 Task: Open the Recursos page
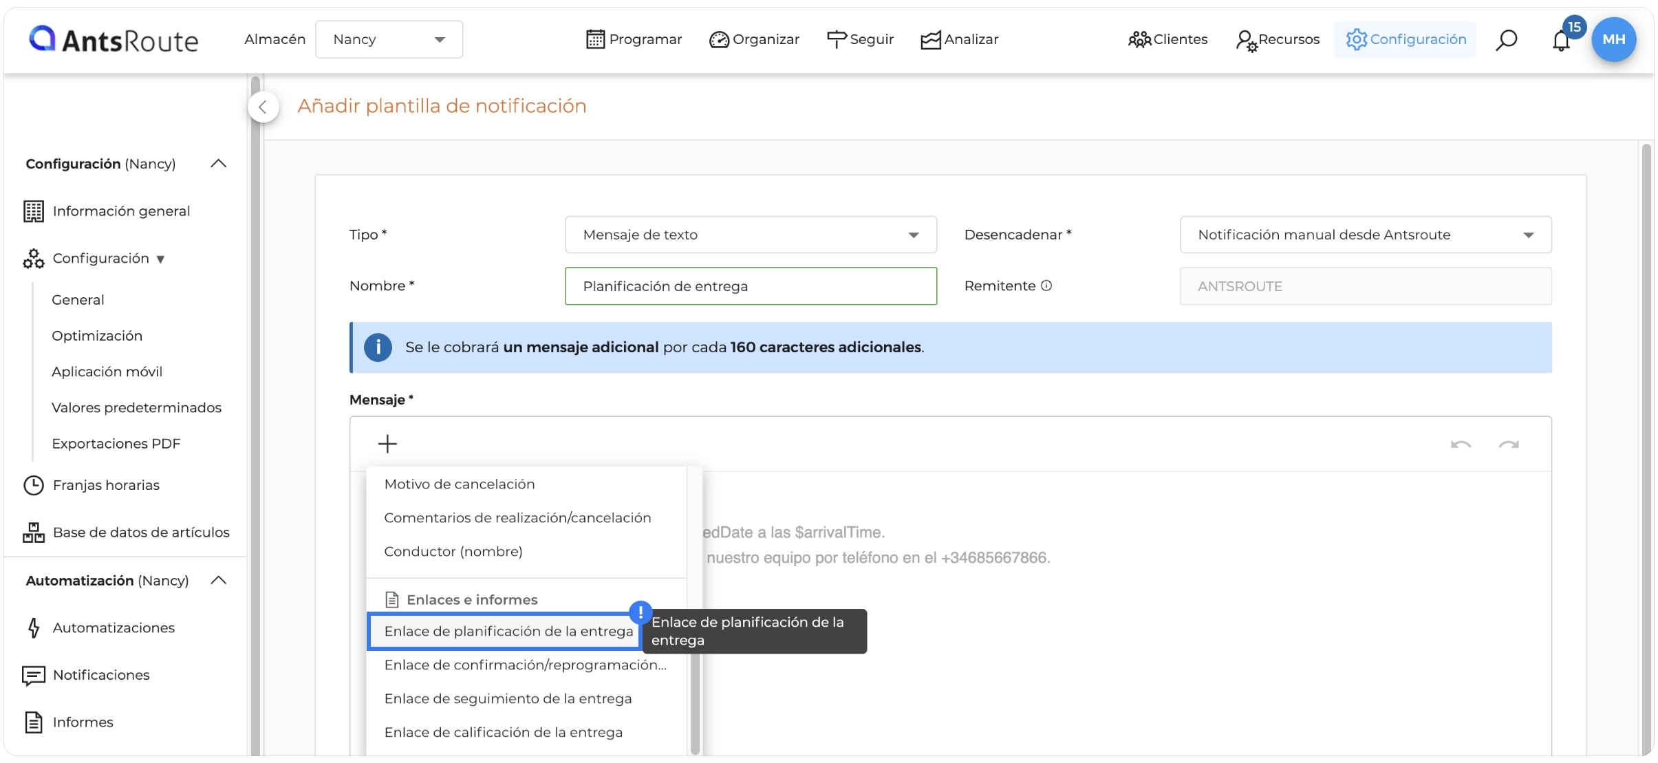(1278, 39)
